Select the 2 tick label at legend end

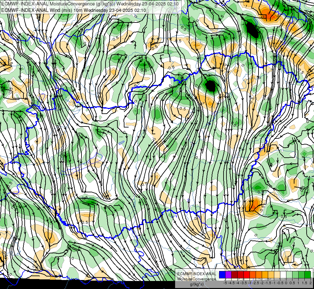310,283
